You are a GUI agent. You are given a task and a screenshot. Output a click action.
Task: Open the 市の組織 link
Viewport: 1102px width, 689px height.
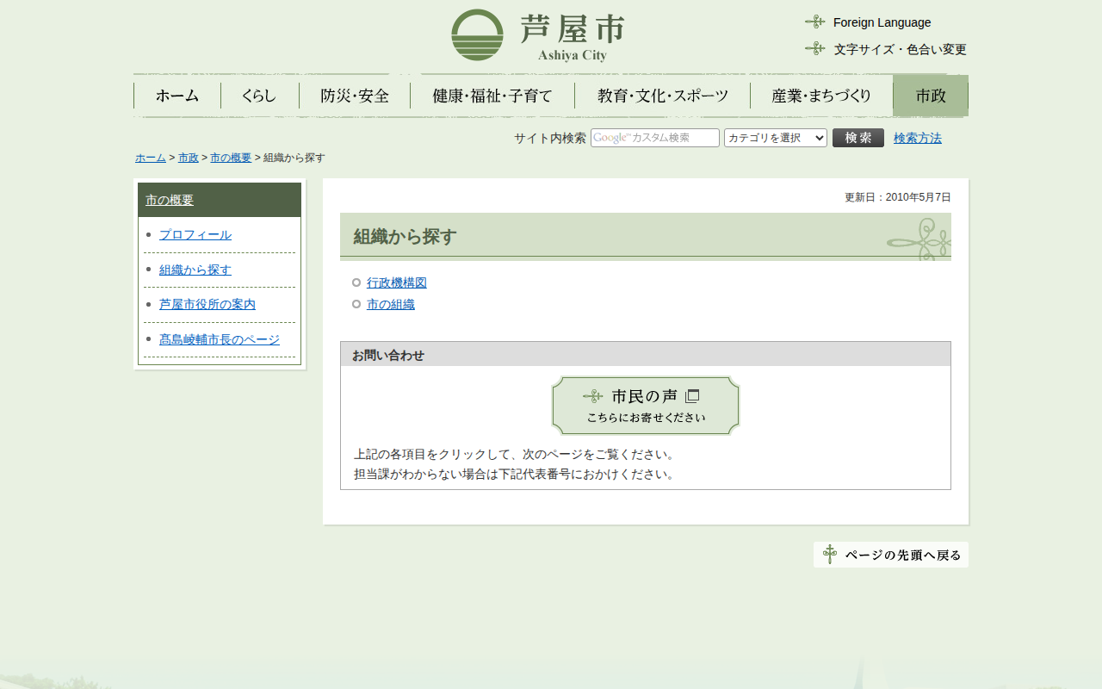point(391,304)
